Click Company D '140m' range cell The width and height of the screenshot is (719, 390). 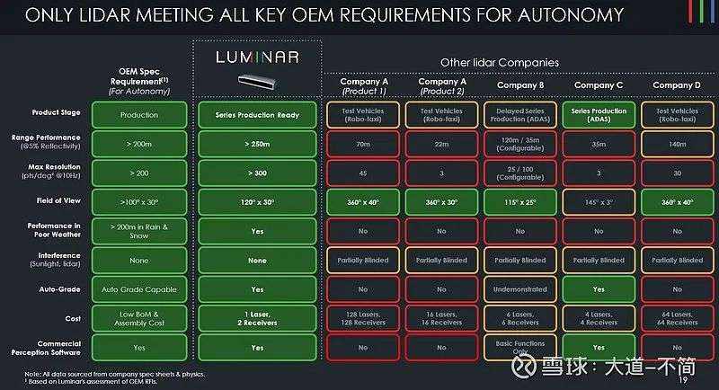point(678,144)
